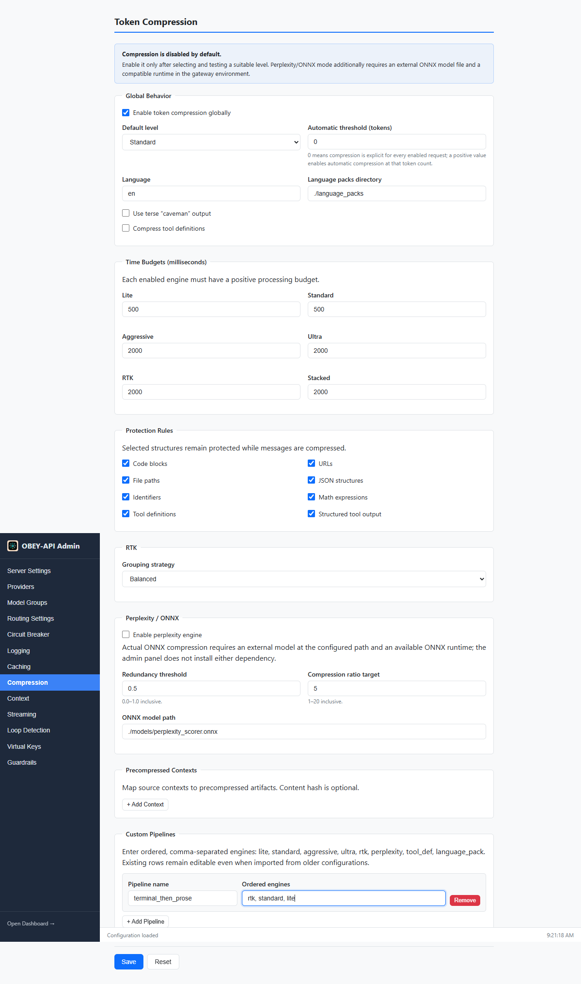Go to Providers page
Viewport: 581px width, 984px height.
coord(50,587)
